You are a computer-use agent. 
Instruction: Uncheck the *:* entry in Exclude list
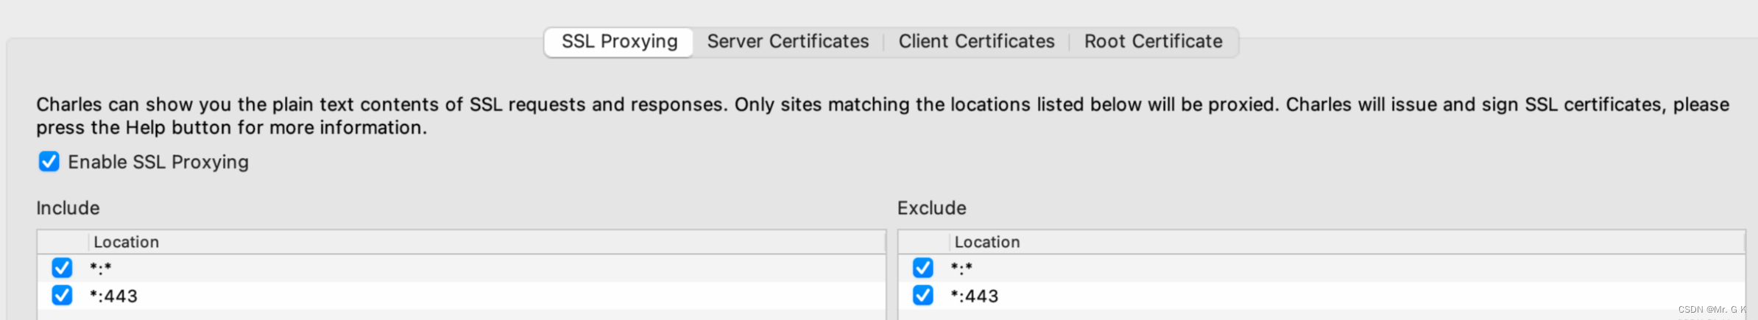click(923, 268)
